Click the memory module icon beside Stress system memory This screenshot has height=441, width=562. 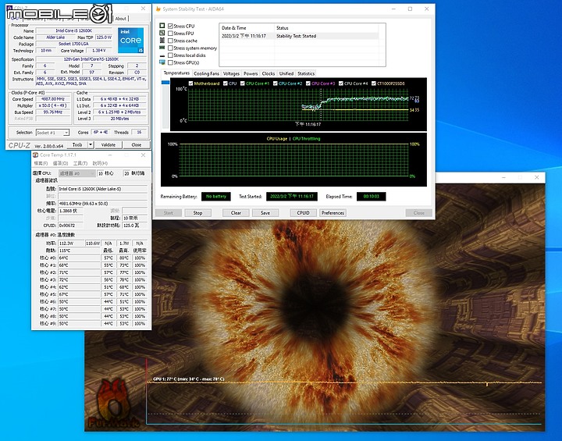pyautogui.click(x=162, y=48)
